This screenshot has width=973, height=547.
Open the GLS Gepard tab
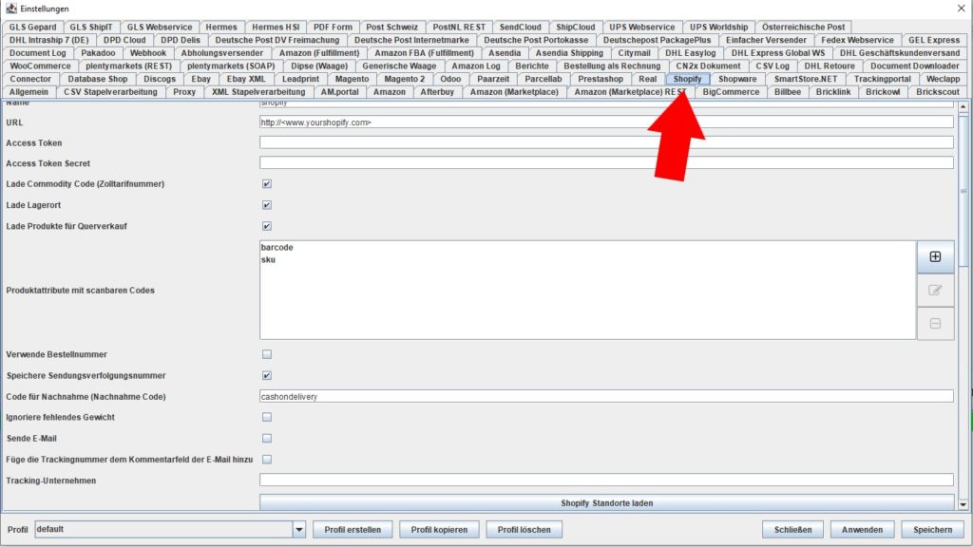point(32,28)
